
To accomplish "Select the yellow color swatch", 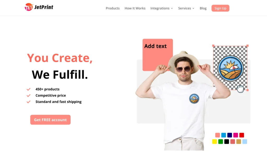I will (x=215, y=141).
